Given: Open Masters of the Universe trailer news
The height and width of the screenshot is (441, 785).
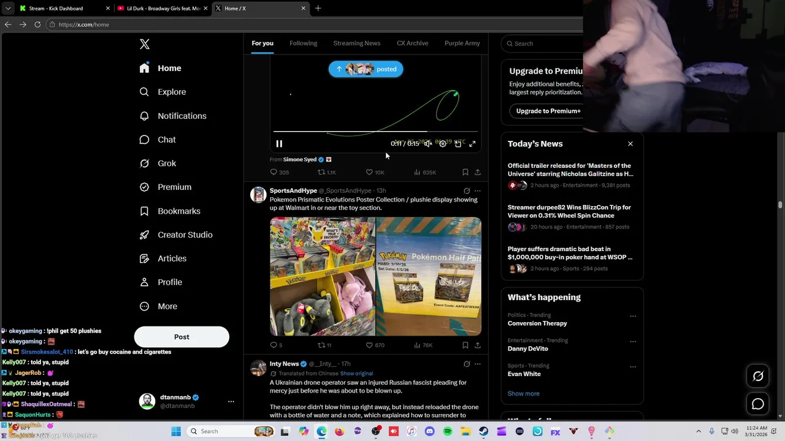Looking at the screenshot, I should tap(572, 175).
